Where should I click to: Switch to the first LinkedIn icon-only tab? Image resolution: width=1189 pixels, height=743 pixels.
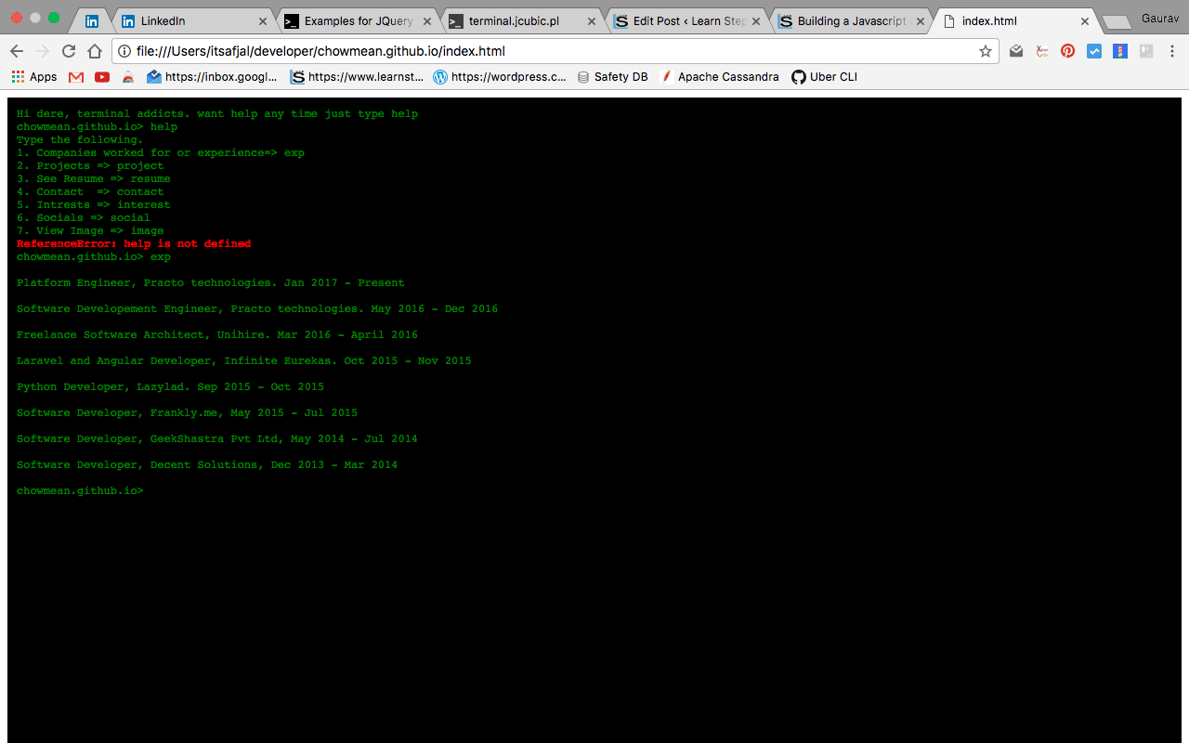point(92,20)
